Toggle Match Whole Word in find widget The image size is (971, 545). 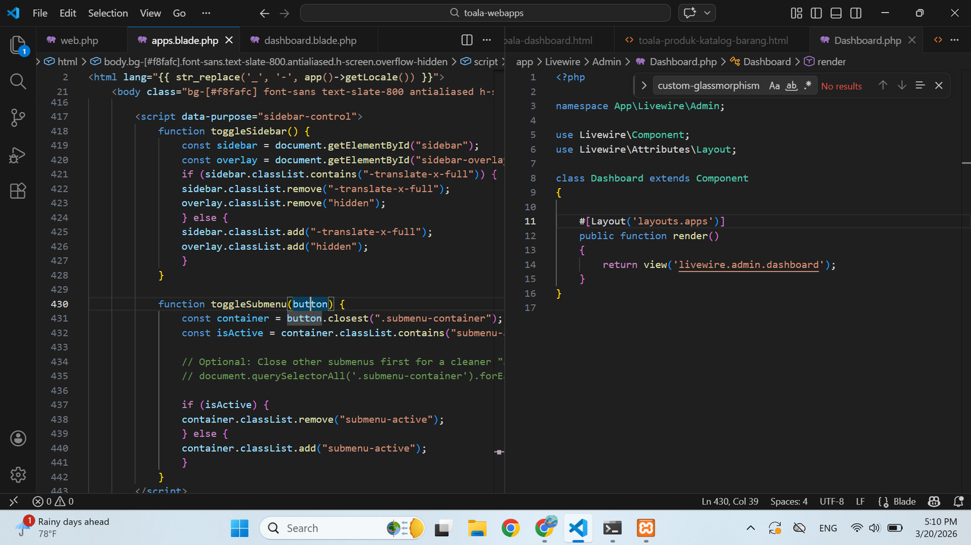click(791, 86)
